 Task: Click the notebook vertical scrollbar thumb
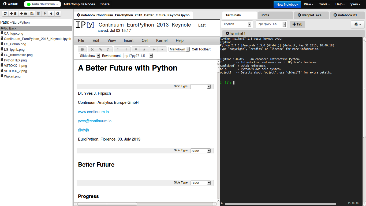218,68
